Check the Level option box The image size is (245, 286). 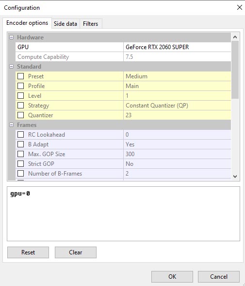tap(20, 95)
